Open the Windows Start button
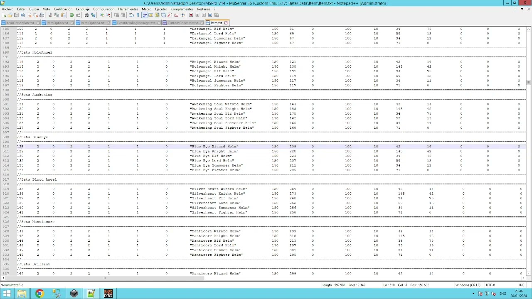The image size is (532, 299). tap(7, 294)
